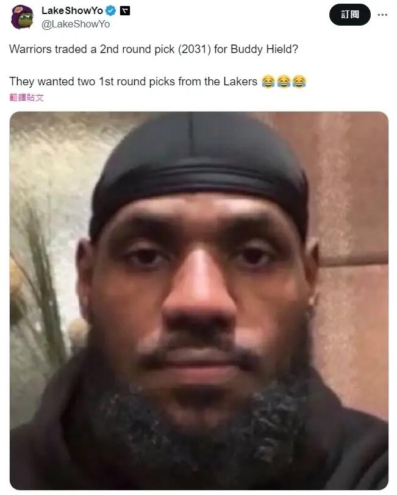Click the word 'Lakers' in tweet
397x495 pixels.
click(240, 82)
